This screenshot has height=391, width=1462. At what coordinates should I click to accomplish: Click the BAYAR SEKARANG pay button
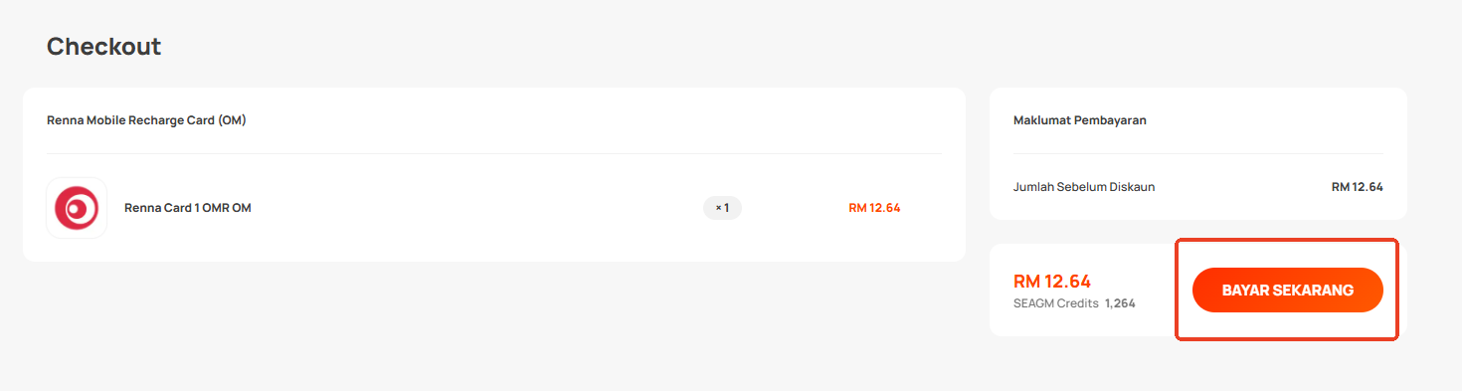pyautogui.click(x=1288, y=290)
